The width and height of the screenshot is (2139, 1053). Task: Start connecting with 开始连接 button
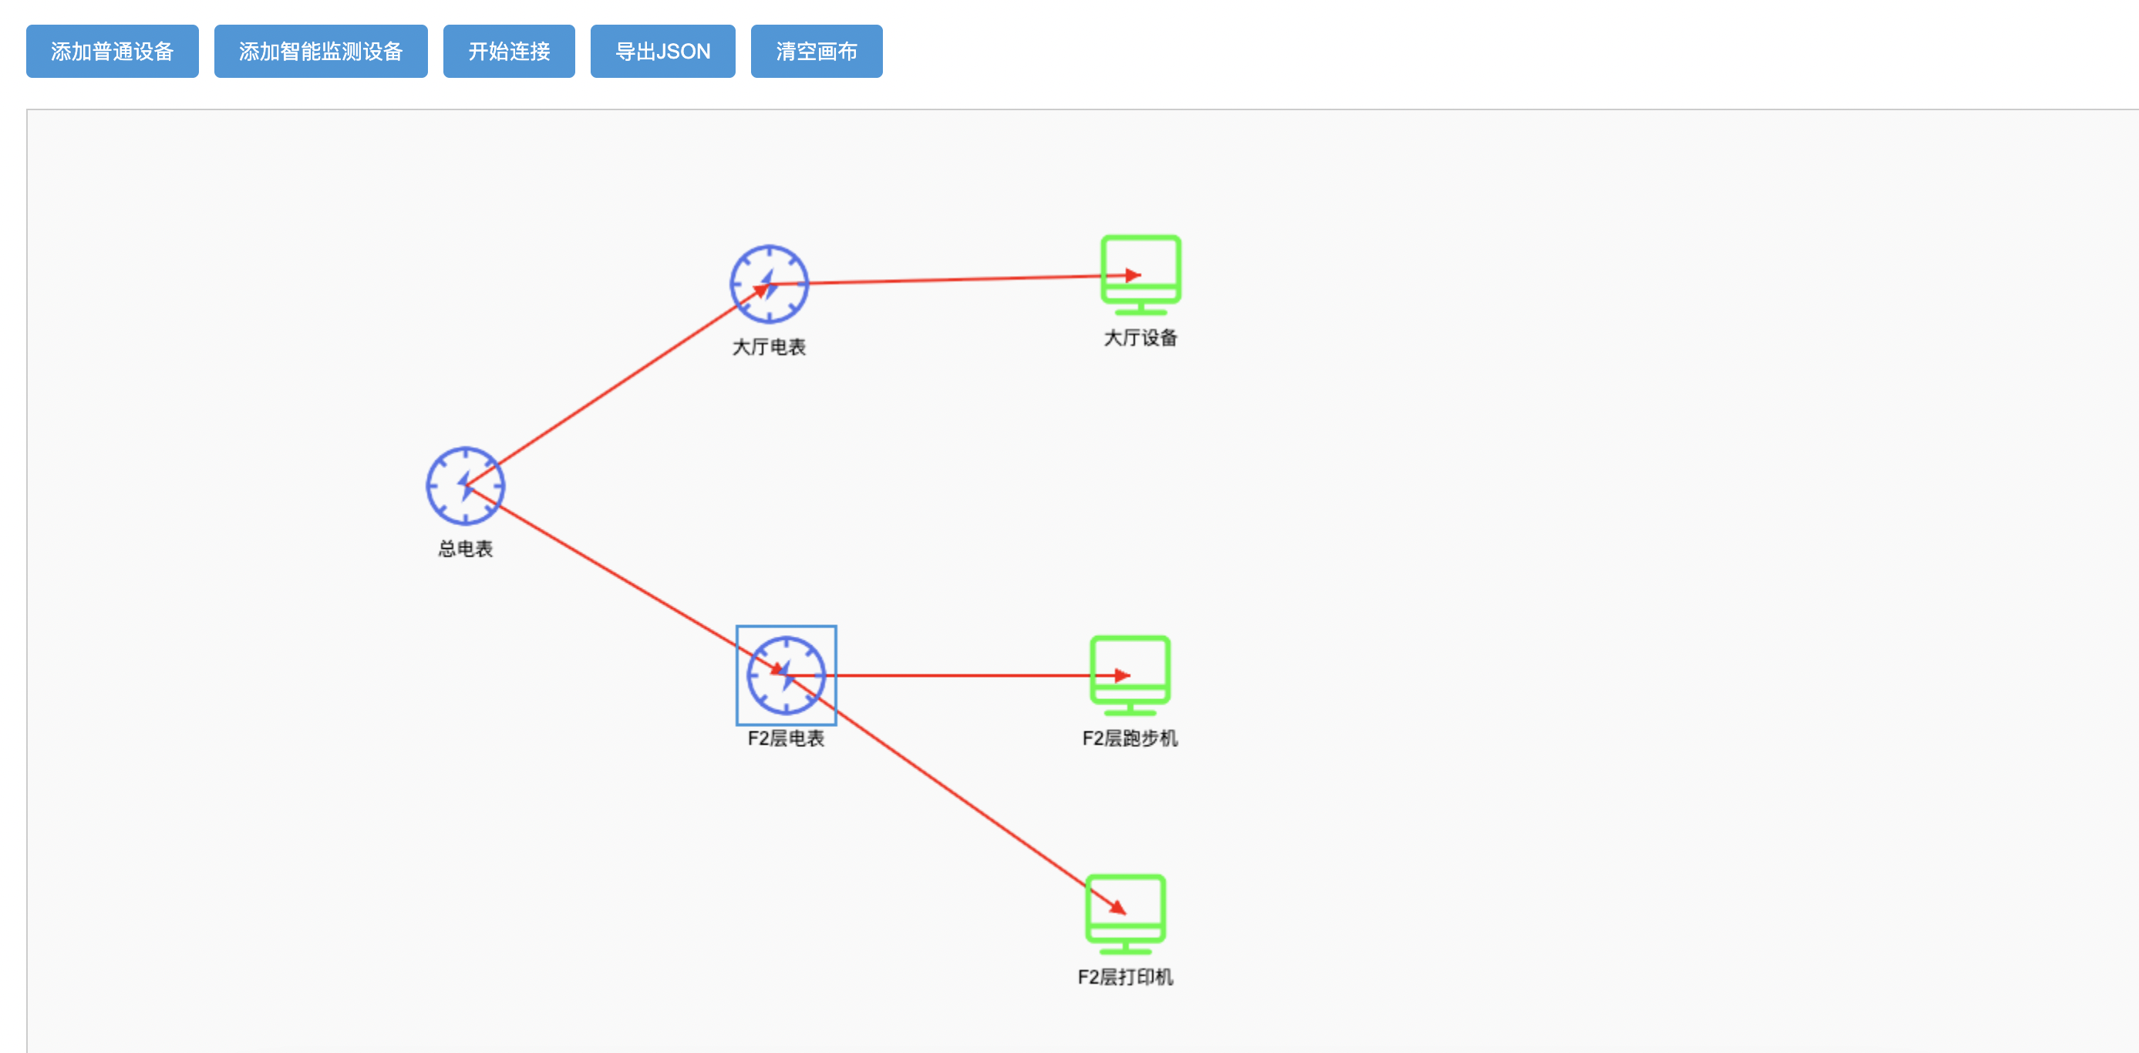click(508, 52)
